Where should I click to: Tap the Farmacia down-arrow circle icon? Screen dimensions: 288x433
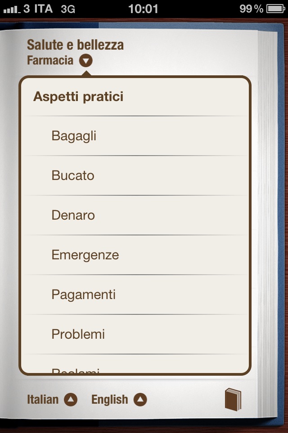[85, 60]
